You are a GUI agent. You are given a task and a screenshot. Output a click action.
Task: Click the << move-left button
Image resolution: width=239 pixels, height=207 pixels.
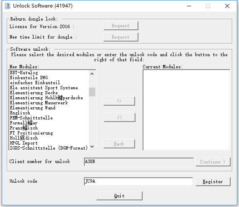click(x=120, y=117)
